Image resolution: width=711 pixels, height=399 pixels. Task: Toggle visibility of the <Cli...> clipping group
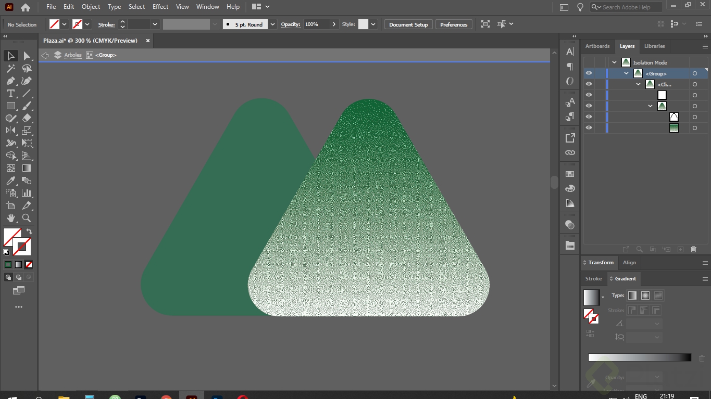pyautogui.click(x=589, y=84)
